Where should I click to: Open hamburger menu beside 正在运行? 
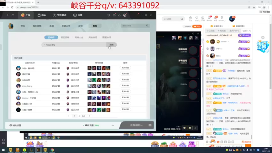tap(150, 125)
